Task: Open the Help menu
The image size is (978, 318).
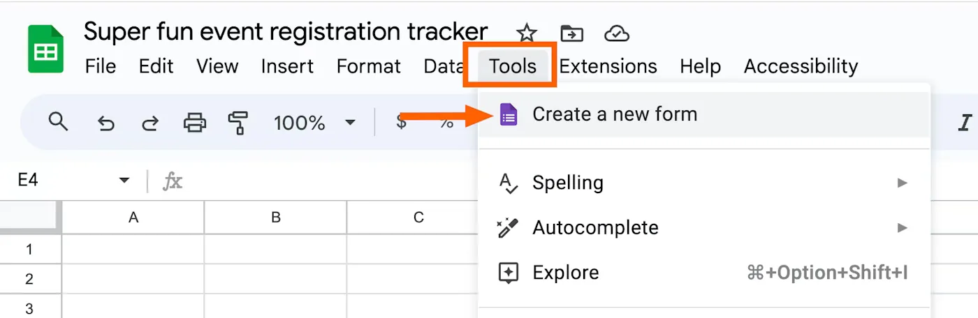Action: tap(700, 66)
